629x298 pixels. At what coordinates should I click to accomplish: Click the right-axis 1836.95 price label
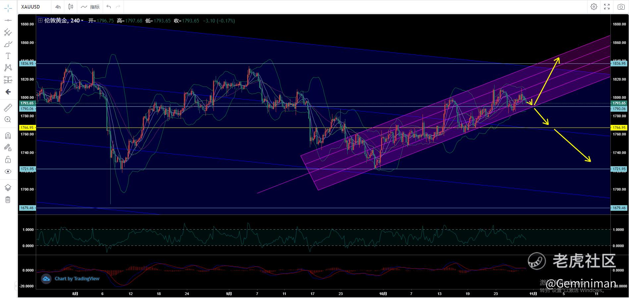(619, 63)
